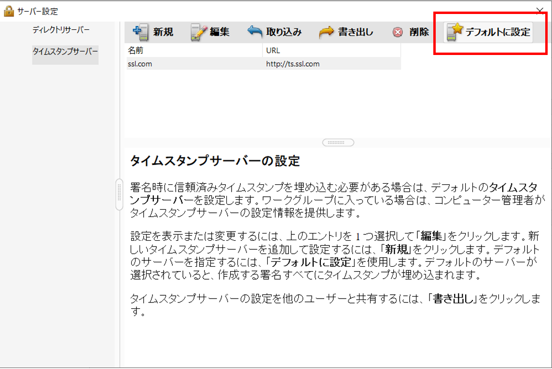Sort by the 名前 column header
This screenshot has width=552, height=369.
pos(193,50)
